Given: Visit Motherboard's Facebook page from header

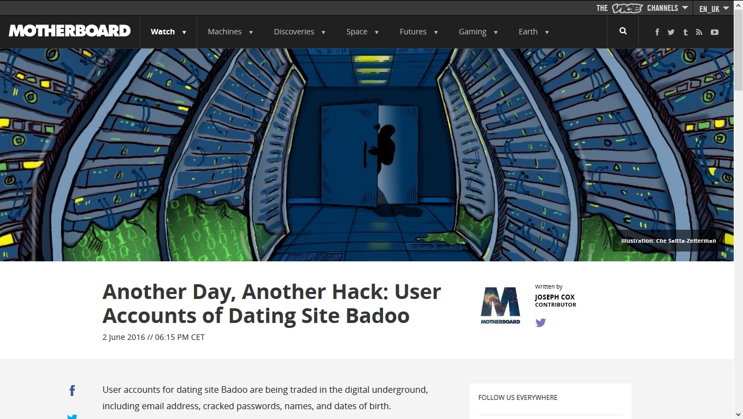Looking at the screenshot, I should tap(657, 32).
